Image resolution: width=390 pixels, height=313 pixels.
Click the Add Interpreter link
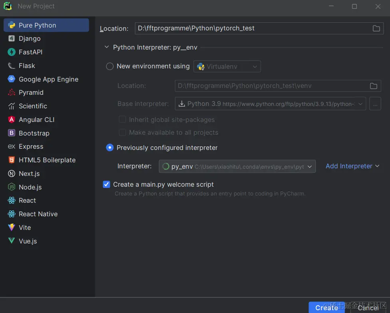tap(349, 166)
